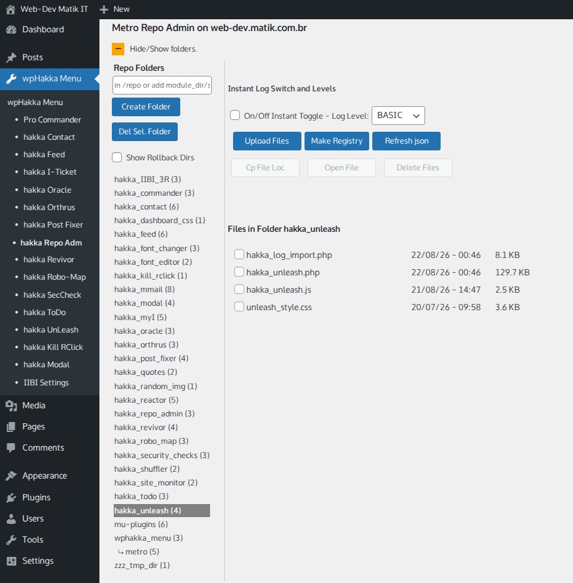Click the wpHakka Menu wrench icon

tap(11, 79)
